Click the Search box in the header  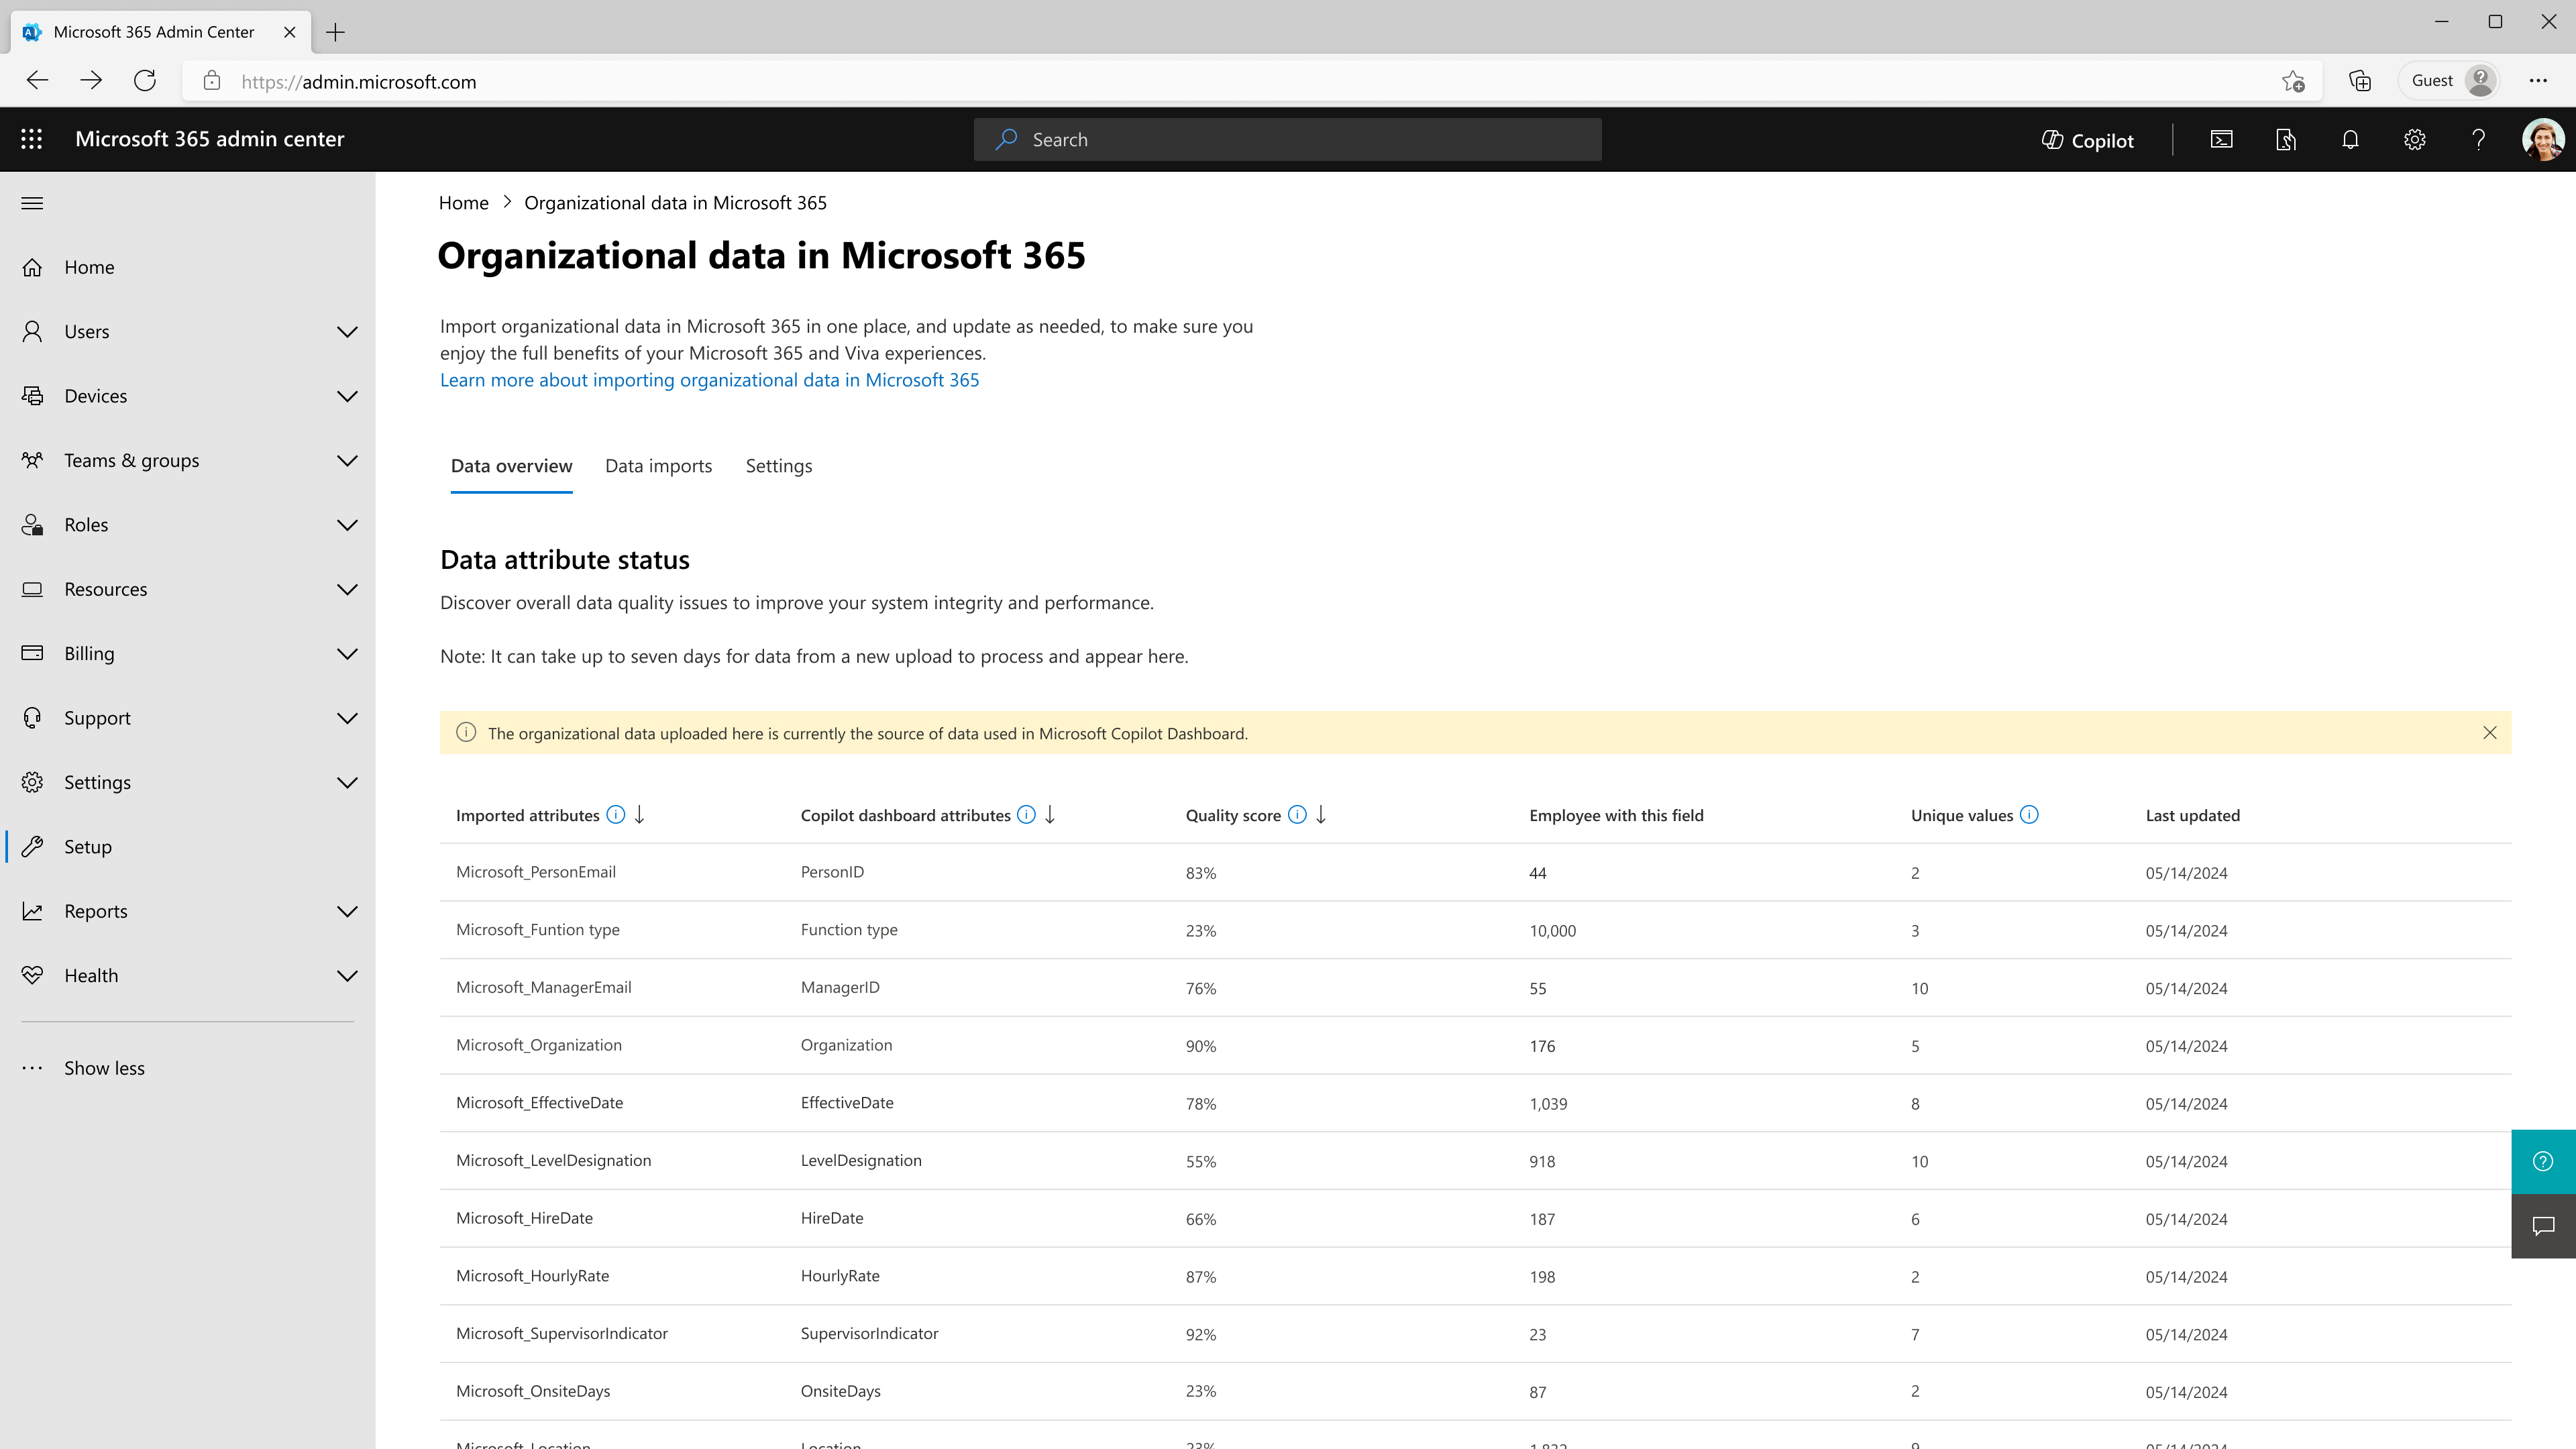pos(1287,139)
